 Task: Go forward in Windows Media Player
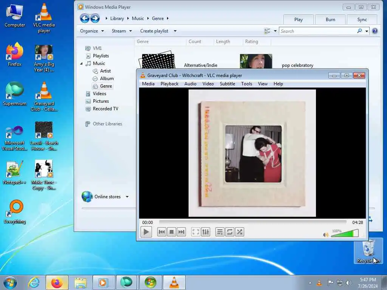(x=95, y=18)
